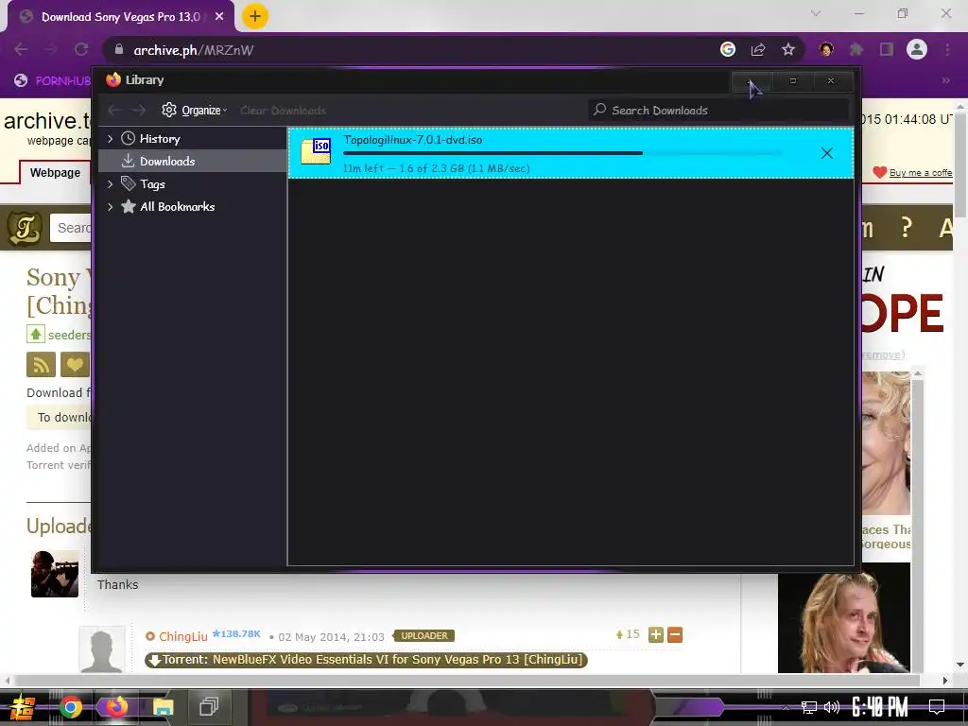968x726 pixels.
Task: Click the 6:40 PM clock
Action: tap(879, 707)
